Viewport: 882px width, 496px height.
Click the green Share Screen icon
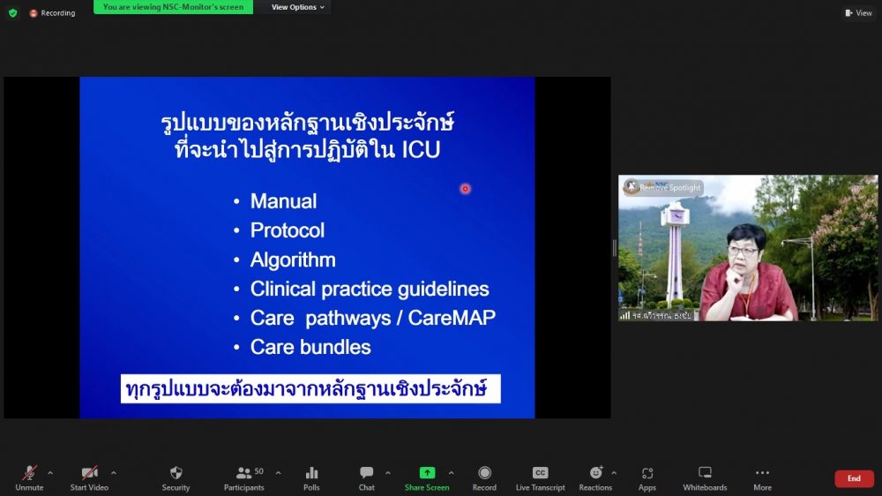coord(427,473)
